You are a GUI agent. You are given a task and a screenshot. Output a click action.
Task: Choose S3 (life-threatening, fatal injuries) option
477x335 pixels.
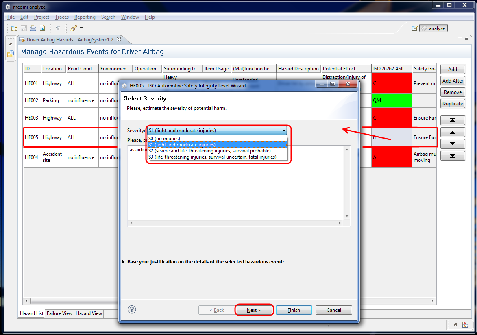point(217,157)
